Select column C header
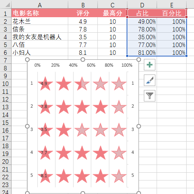Viewport: 194px width, 194px height. coord(113,5)
